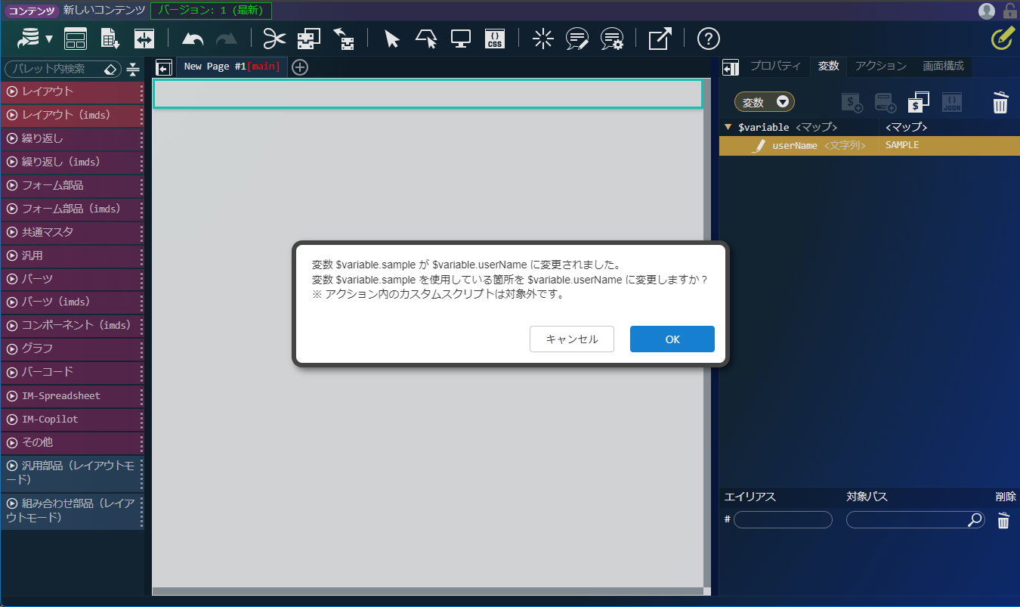Open the 変数 type dropdown

[764, 102]
